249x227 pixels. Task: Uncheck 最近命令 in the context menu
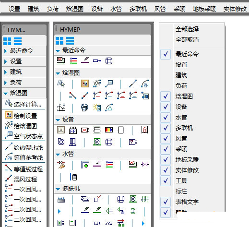click(166, 54)
